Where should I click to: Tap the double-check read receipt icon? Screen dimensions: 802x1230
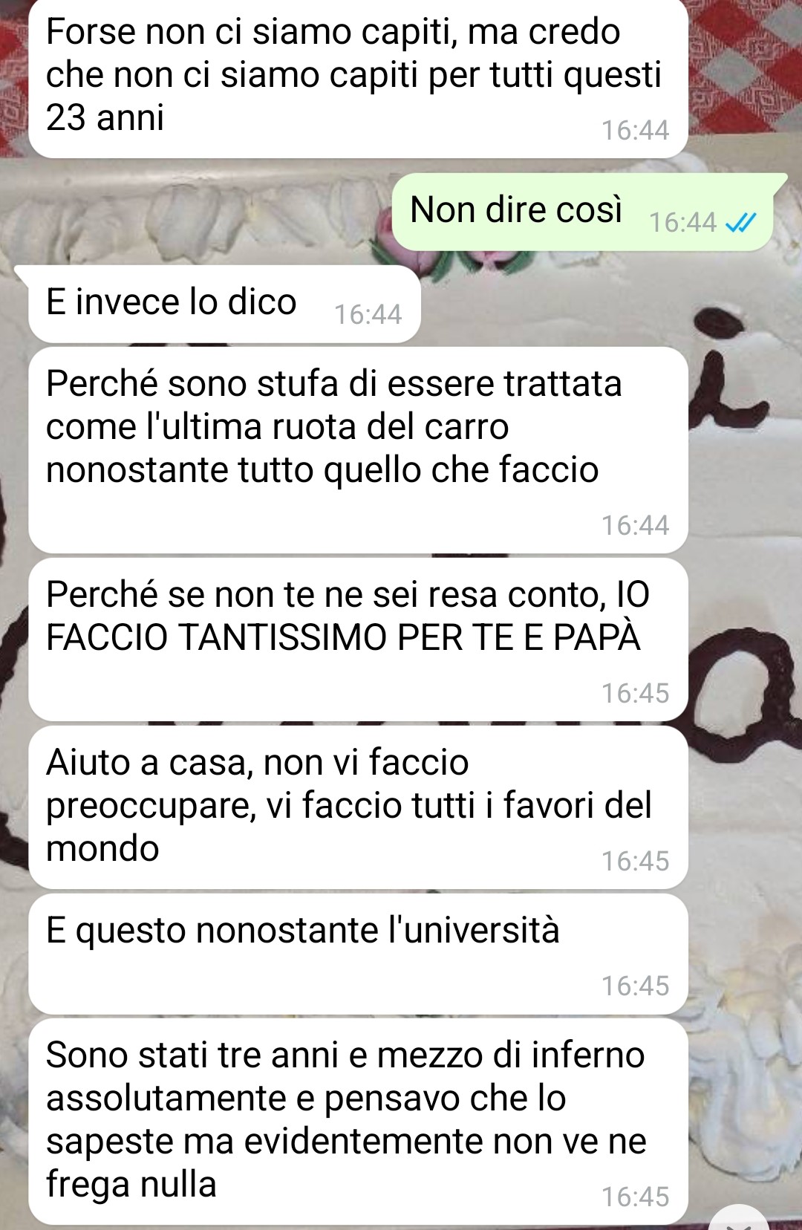[x=740, y=223]
